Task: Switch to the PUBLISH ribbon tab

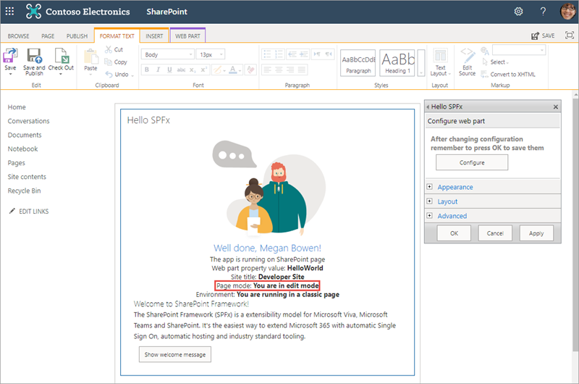Action: pos(77,36)
